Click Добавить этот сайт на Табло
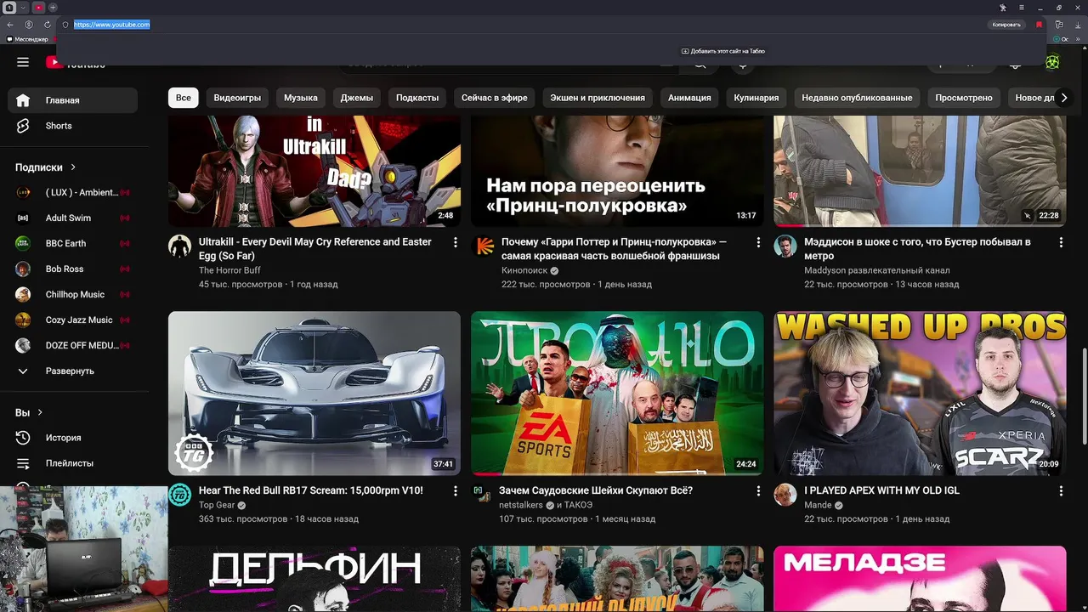Screen dimensions: 1088x612 pos(723,51)
